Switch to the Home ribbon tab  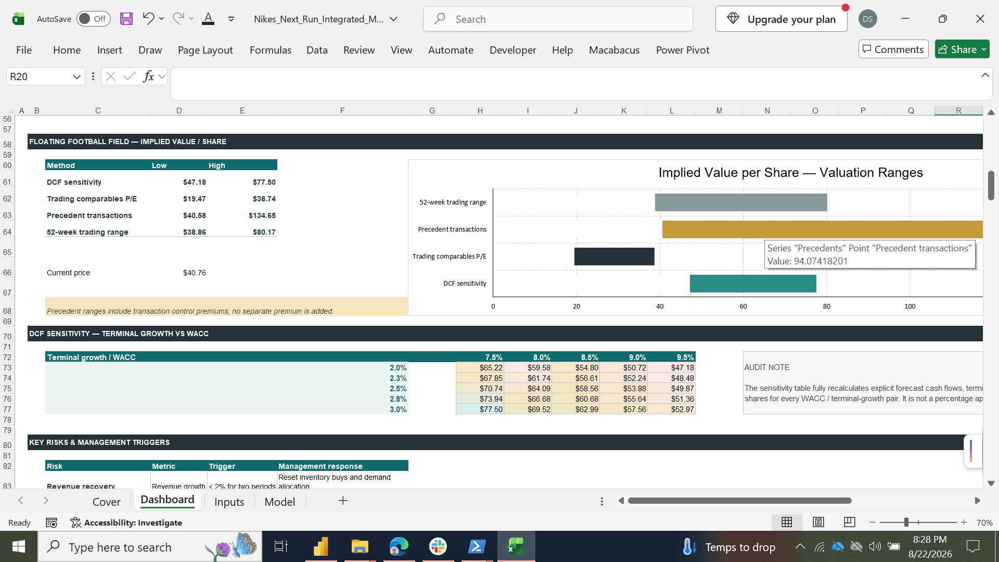pos(67,50)
